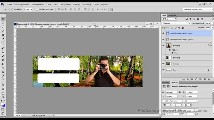The image size is (214, 120).
Task: Open the stroke line style dropdown
Action: (192, 101)
